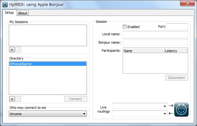Select iPhoneName in the Directory list

(48, 64)
